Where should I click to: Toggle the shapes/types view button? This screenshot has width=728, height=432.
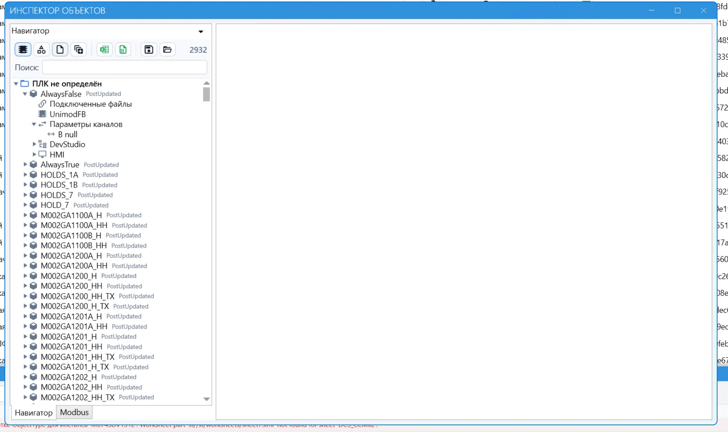42,49
